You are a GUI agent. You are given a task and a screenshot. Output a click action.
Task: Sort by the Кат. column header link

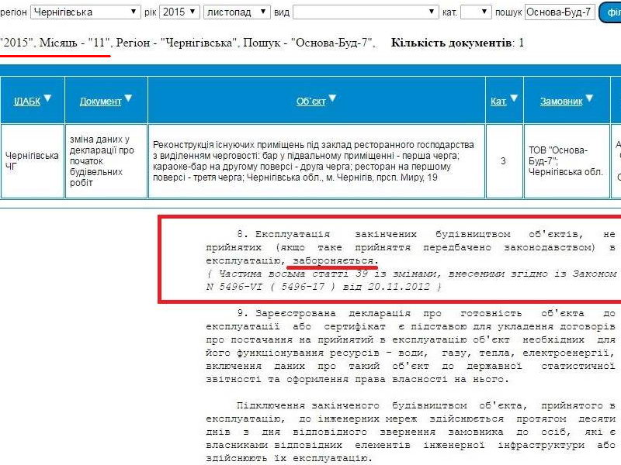point(498,101)
